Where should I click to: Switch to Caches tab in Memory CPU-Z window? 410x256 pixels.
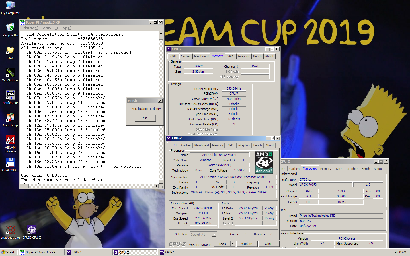pyautogui.click(x=186, y=56)
